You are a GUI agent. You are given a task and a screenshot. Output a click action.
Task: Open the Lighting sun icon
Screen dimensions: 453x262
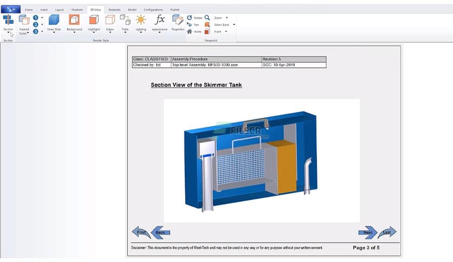coord(141,20)
